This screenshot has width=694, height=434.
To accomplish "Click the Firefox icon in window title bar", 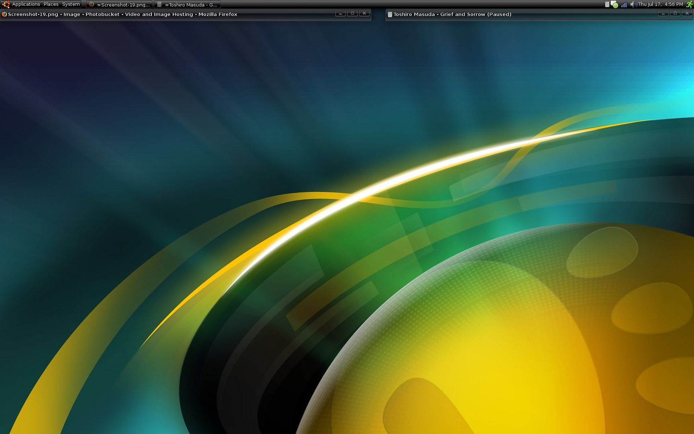I will (4, 14).
